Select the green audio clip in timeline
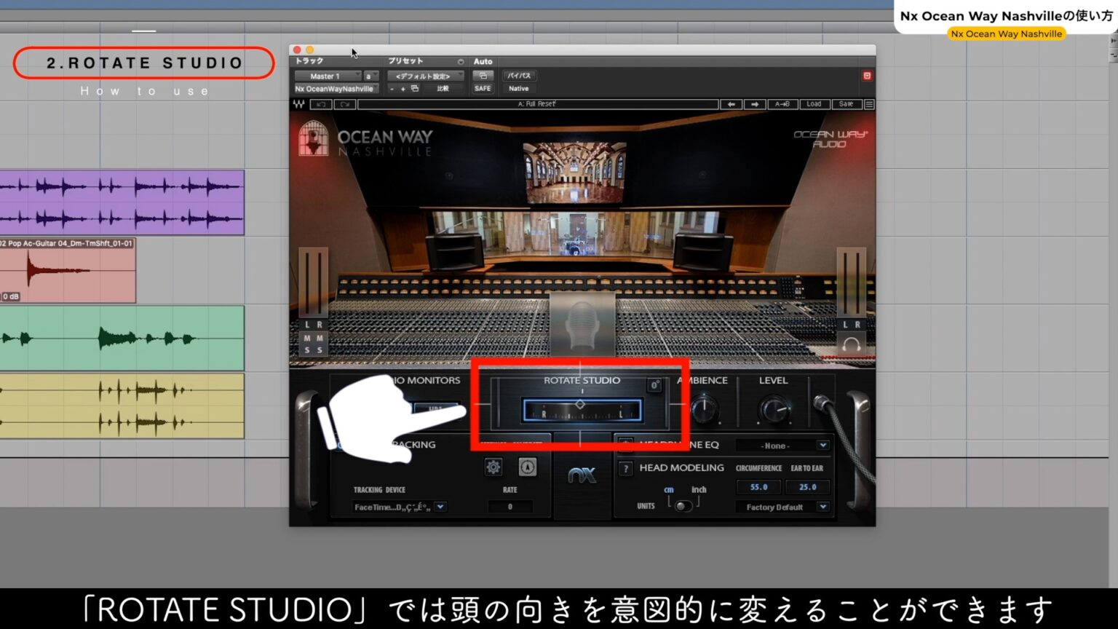The height and width of the screenshot is (629, 1118). click(x=122, y=339)
